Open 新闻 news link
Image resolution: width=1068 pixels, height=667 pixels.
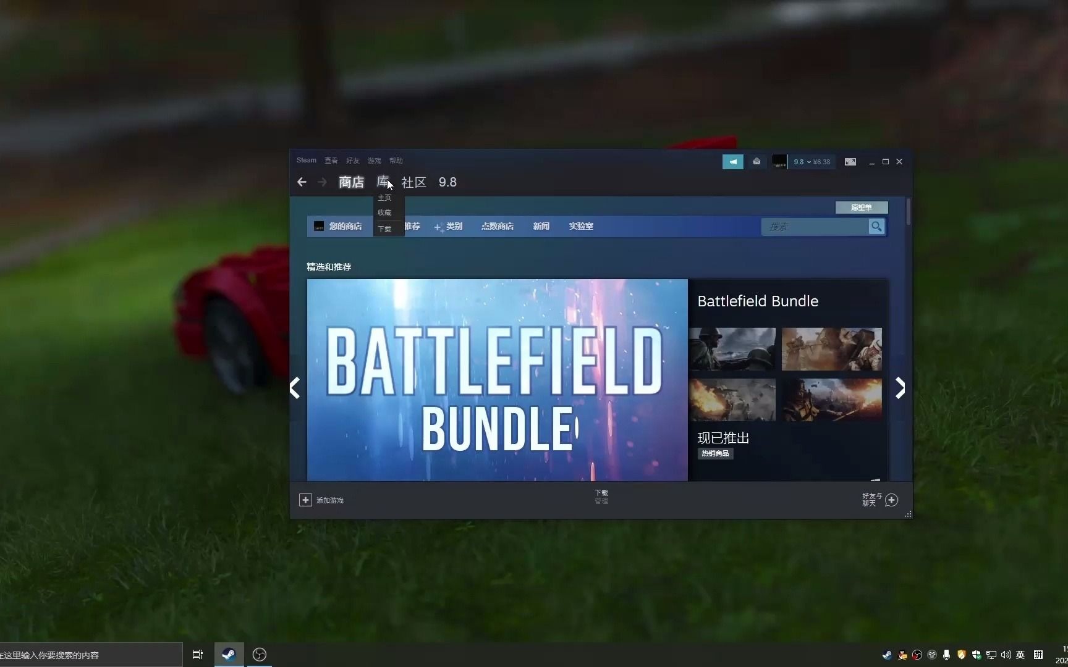541,227
